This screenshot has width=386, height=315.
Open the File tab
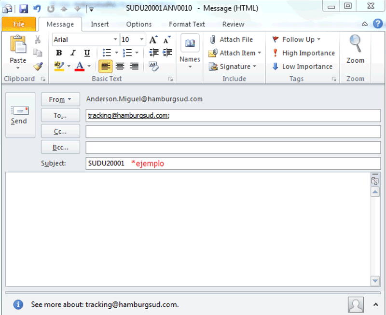[19, 24]
